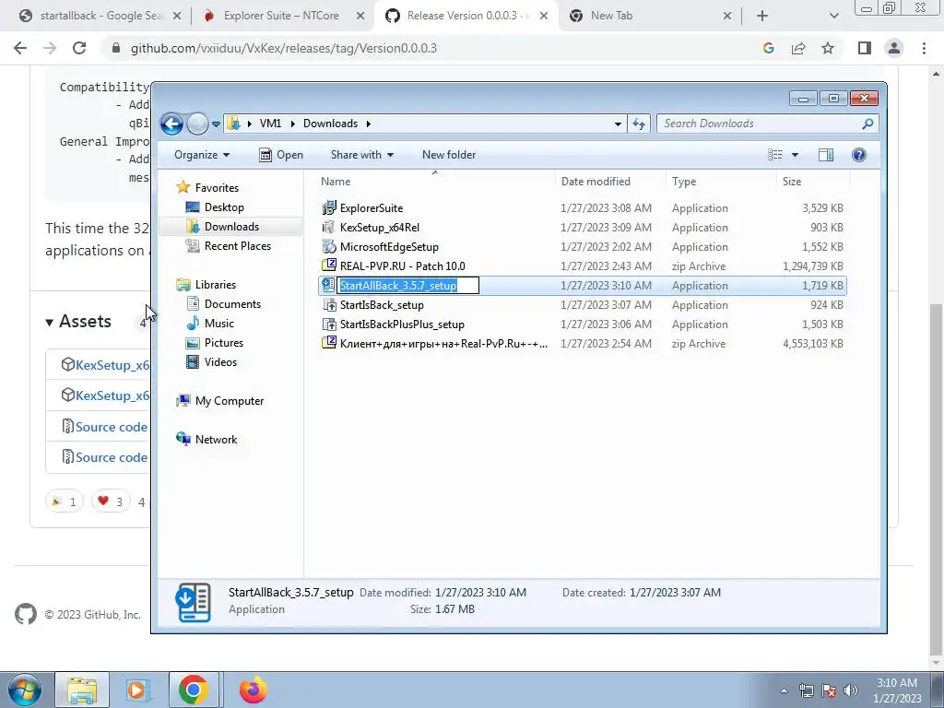Select Network in navigation pane
Screen dimensions: 944x708
216,440
